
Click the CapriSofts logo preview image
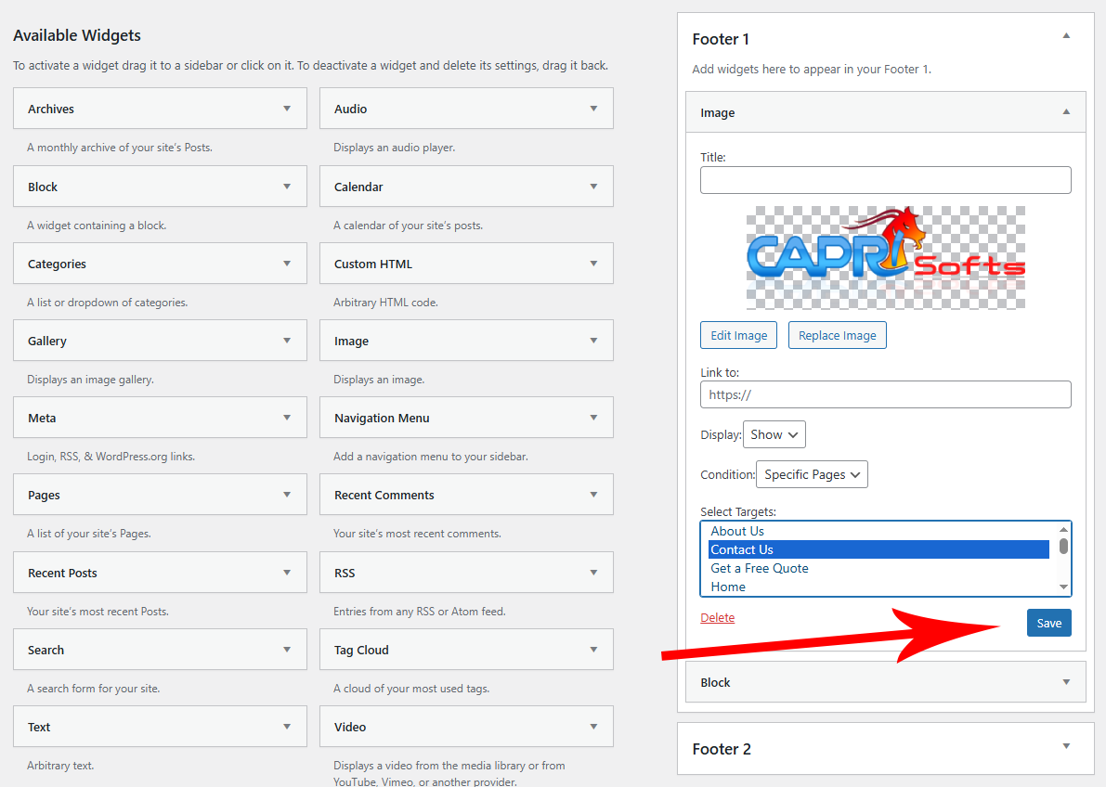pyautogui.click(x=885, y=257)
